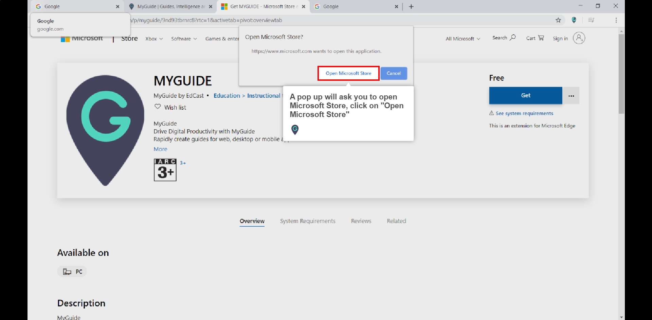Viewport: 652px width, 320px height.
Task: Open the MyGuide extension icon in toolbar
Action: pos(574,20)
